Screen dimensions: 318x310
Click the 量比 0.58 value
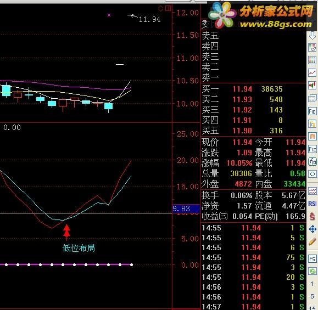click(298, 173)
